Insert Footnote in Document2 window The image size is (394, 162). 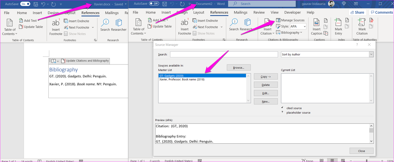[185, 27]
